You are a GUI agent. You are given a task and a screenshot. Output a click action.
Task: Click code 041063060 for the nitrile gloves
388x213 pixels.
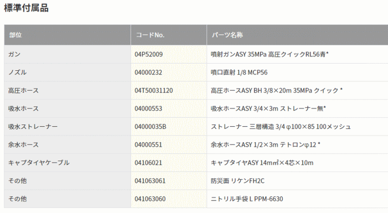click(x=150, y=199)
